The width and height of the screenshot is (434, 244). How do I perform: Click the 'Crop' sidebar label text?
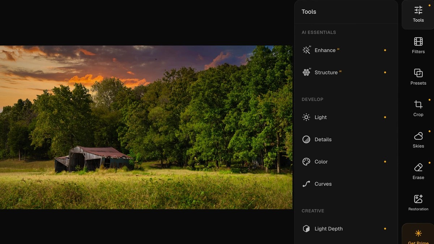pyautogui.click(x=418, y=115)
